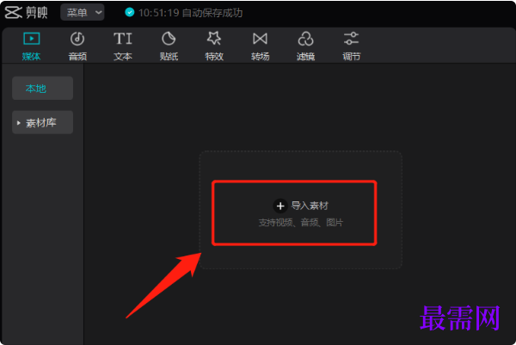The width and height of the screenshot is (516, 345).
Task: Click the 自动保存成功 status text
Action: (212, 13)
